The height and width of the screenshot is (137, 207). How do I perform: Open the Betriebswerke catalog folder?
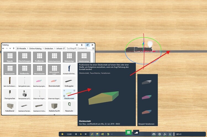click(10, 70)
